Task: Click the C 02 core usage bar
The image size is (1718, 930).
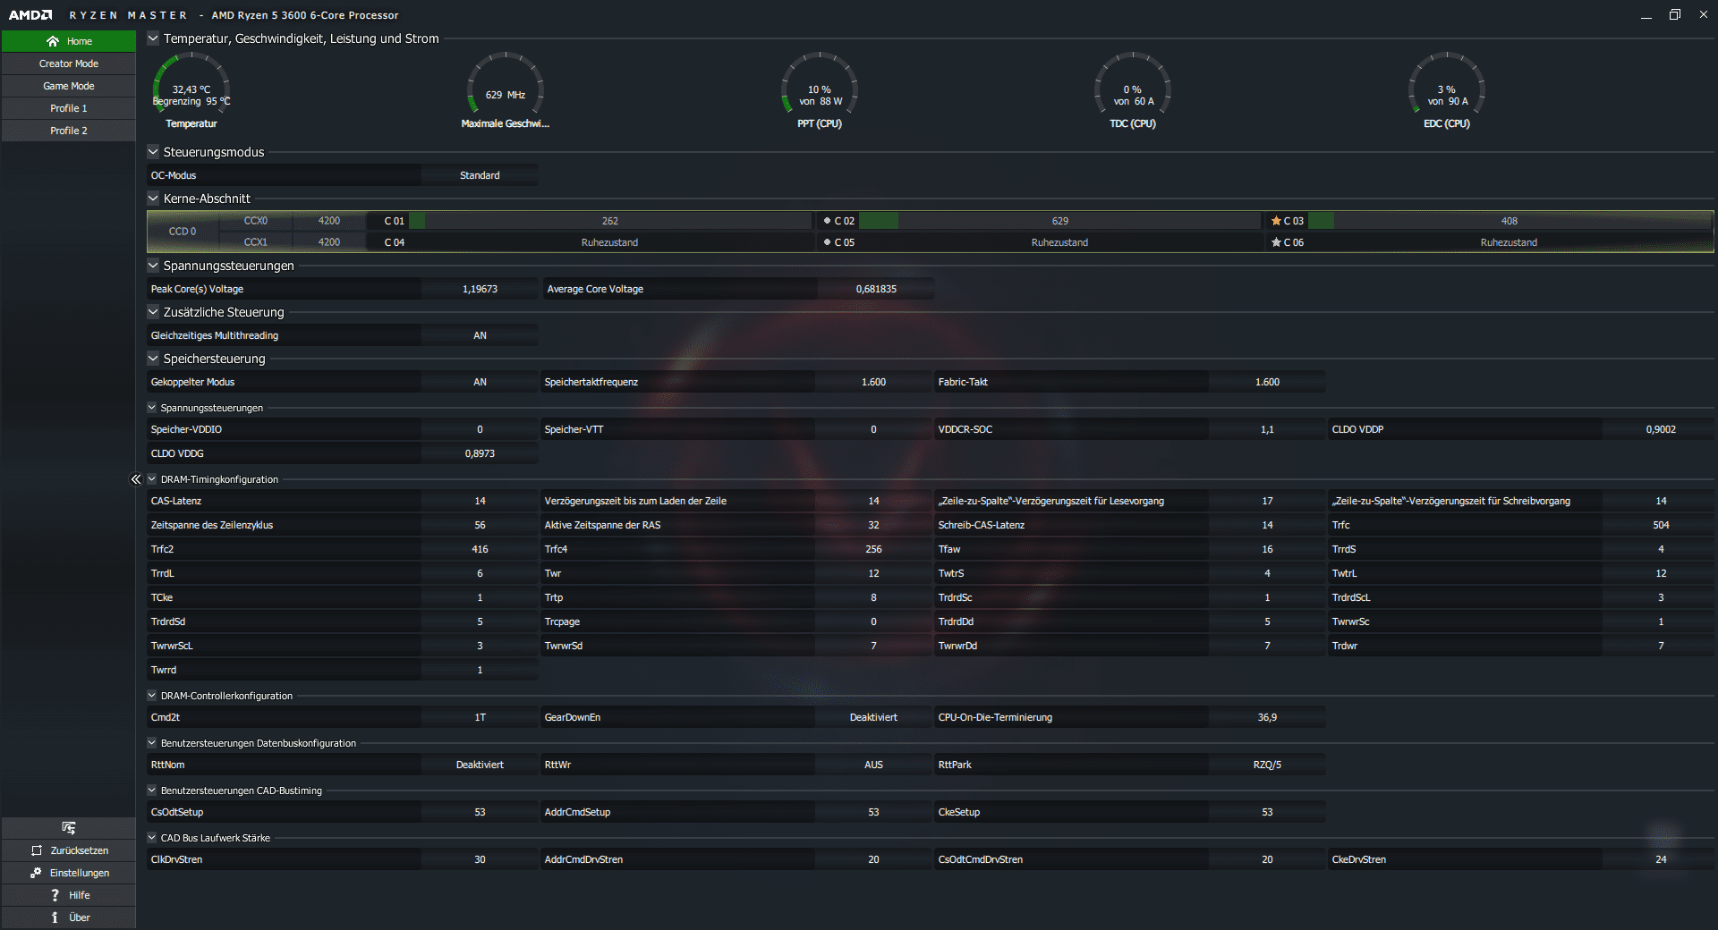Action: [1059, 221]
